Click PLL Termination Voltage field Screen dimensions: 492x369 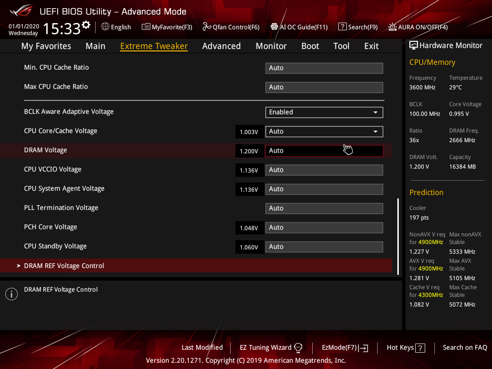(x=324, y=209)
